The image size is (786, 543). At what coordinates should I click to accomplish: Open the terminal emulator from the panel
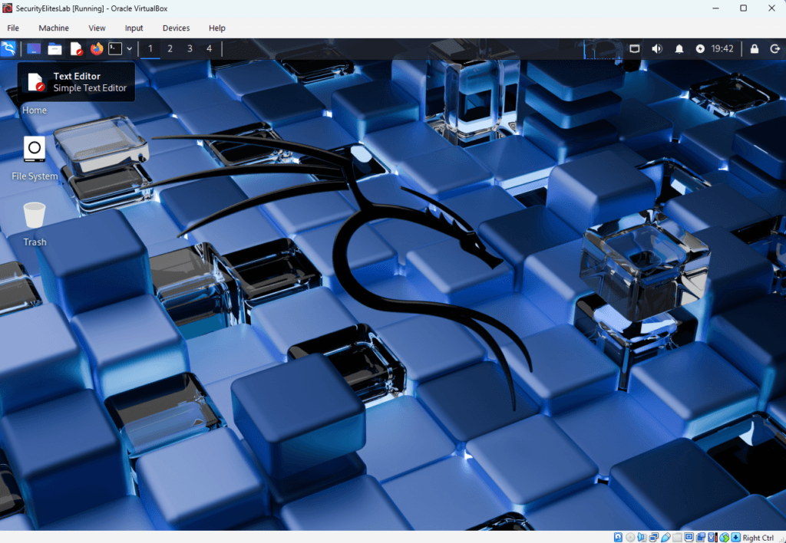pyautogui.click(x=114, y=48)
